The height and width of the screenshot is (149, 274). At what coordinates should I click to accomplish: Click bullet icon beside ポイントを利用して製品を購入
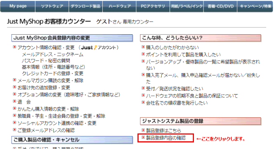pos(143,54)
